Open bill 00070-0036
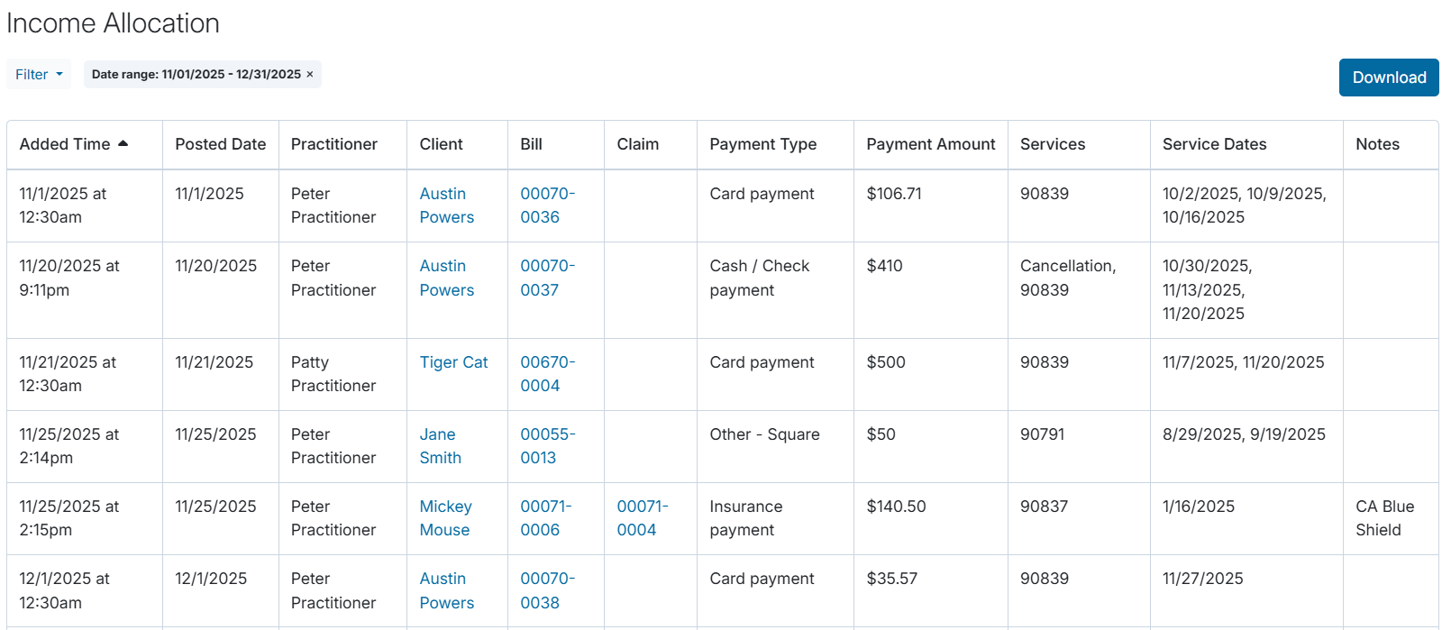Screen dimensions: 1442x630 [x=547, y=205]
